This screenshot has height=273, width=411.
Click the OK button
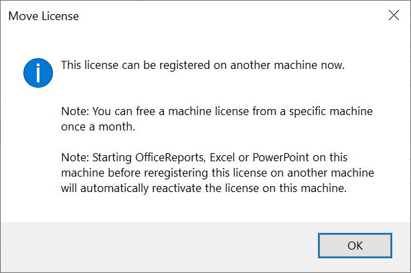(355, 245)
